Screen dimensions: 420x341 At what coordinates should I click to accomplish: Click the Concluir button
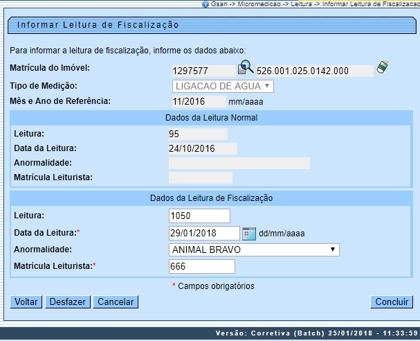(x=392, y=301)
